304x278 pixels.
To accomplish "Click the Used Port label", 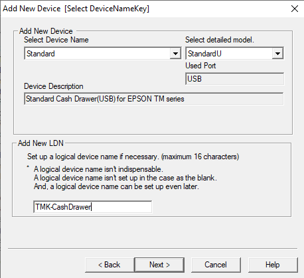I will click(x=200, y=66).
